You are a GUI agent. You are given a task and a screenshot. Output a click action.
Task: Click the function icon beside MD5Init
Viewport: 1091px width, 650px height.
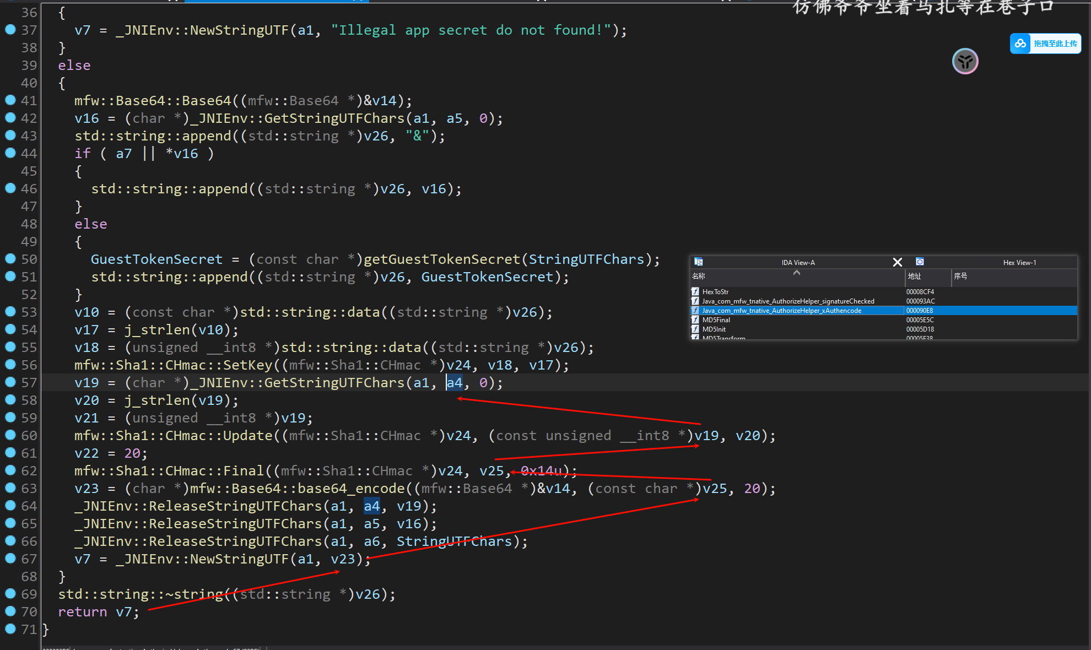point(695,329)
